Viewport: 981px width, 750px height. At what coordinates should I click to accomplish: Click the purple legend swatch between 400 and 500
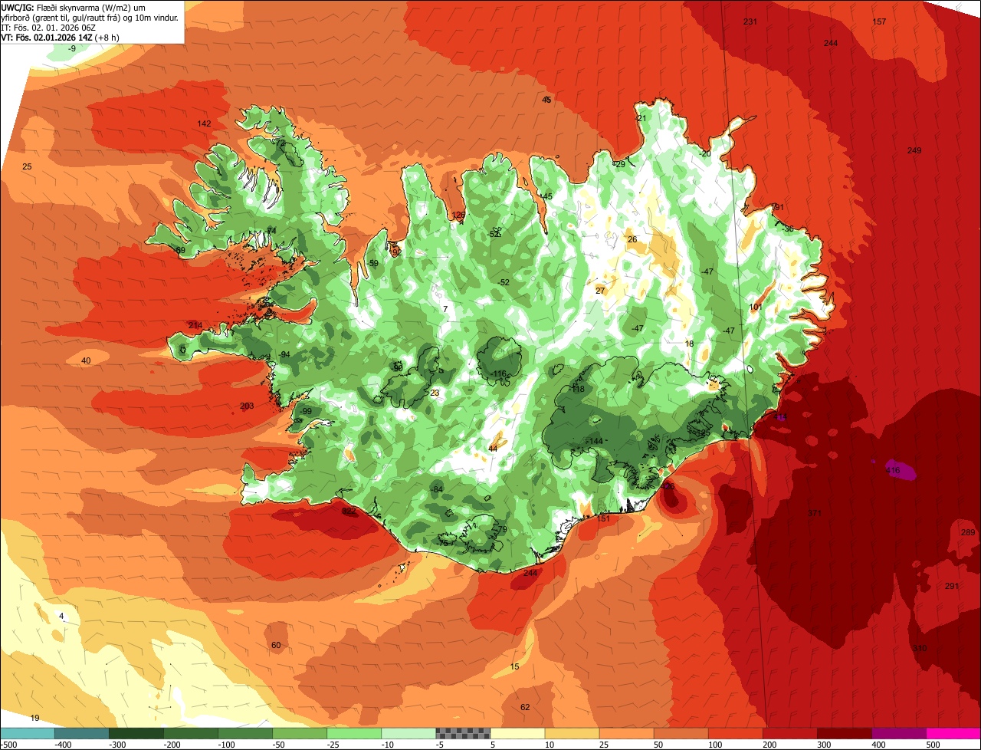click(x=898, y=733)
